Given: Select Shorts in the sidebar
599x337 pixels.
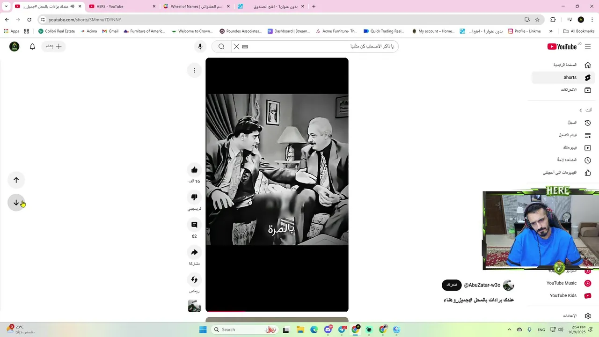Looking at the screenshot, I should (x=563, y=77).
